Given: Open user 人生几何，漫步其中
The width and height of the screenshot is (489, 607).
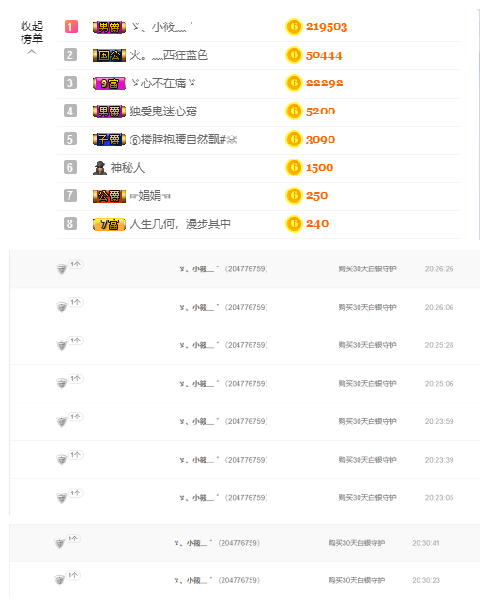Looking at the screenshot, I should point(180,223).
